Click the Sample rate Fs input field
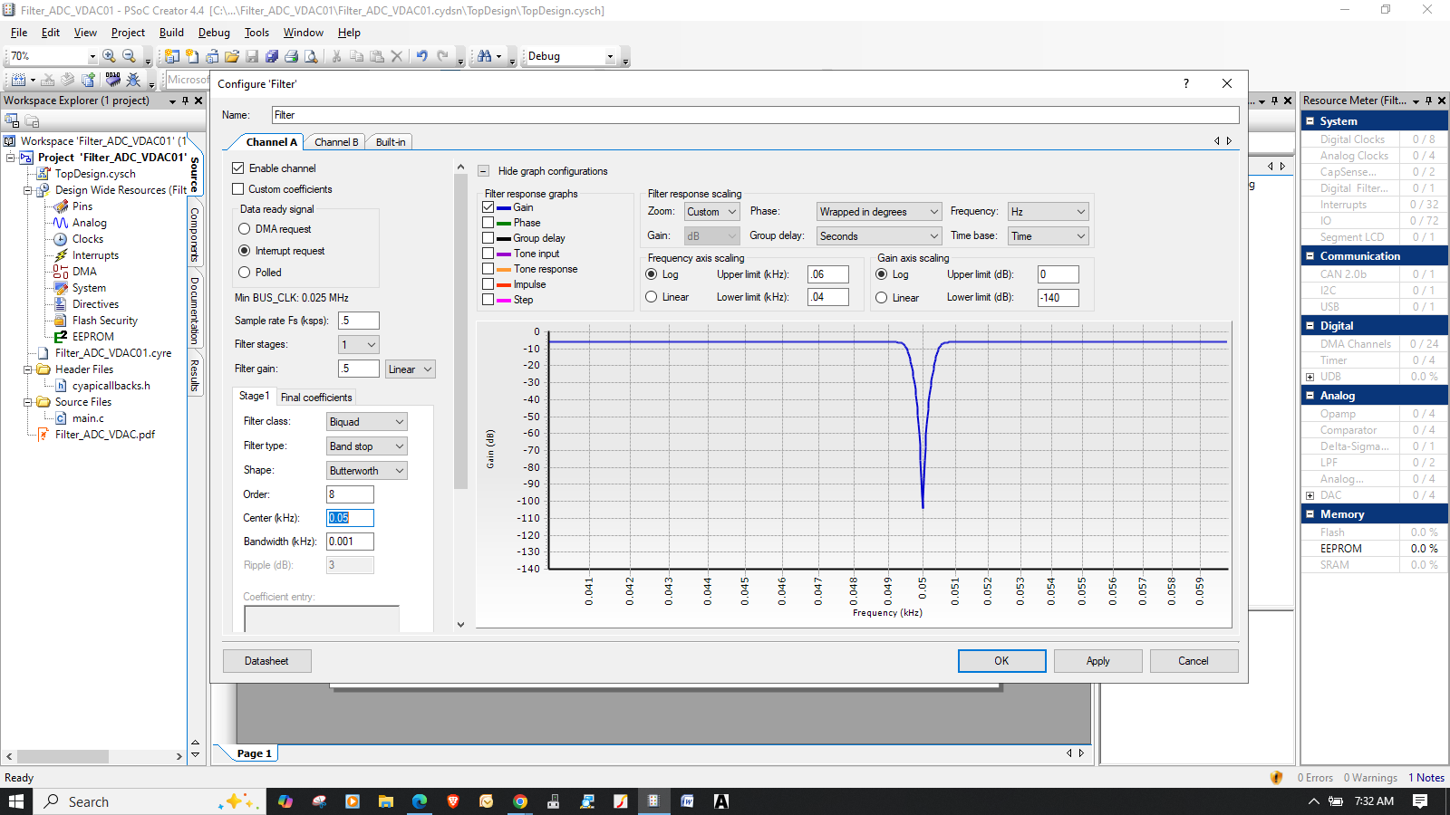The image size is (1450, 815). click(359, 321)
